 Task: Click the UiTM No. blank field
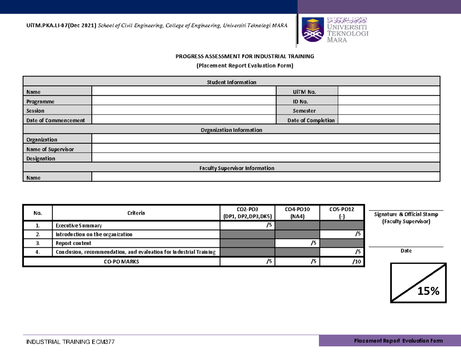click(x=389, y=91)
